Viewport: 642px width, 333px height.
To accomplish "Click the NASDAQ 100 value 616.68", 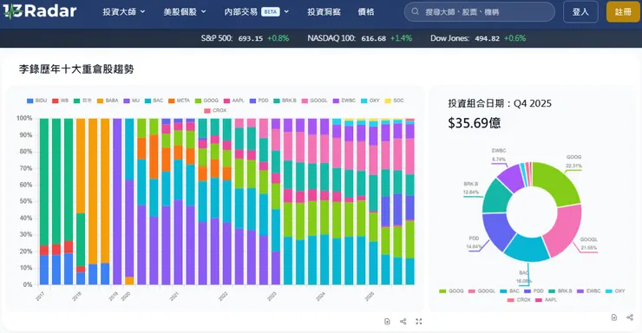I will [x=373, y=38].
